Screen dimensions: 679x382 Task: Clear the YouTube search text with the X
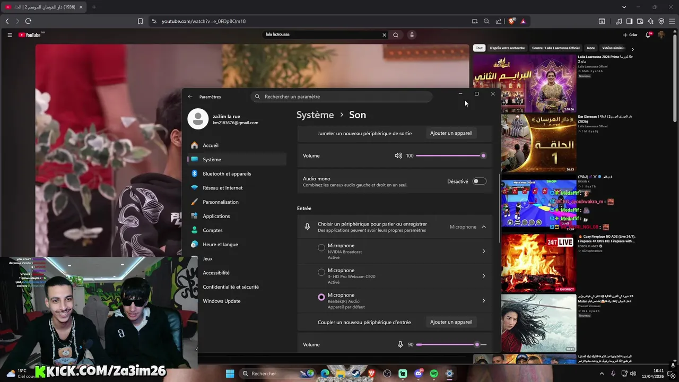[385, 35]
